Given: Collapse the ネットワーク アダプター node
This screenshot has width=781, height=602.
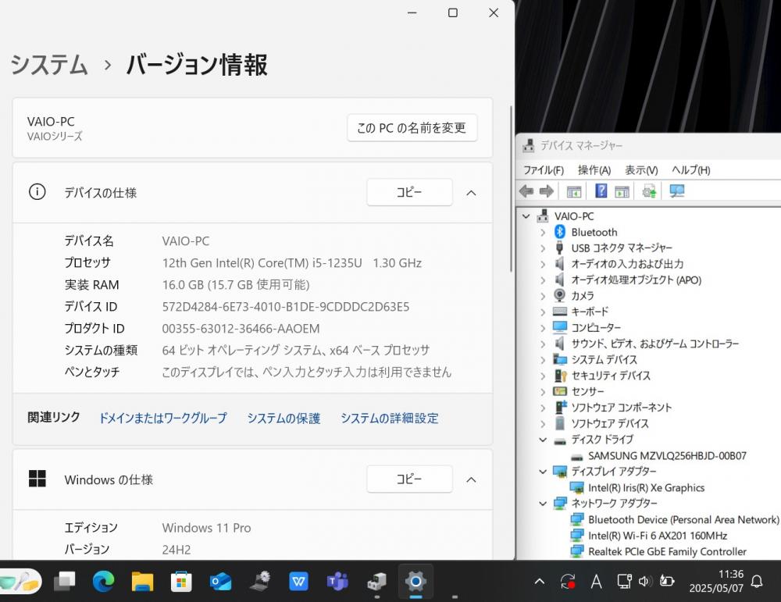Looking at the screenshot, I should (x=543, y=504).
